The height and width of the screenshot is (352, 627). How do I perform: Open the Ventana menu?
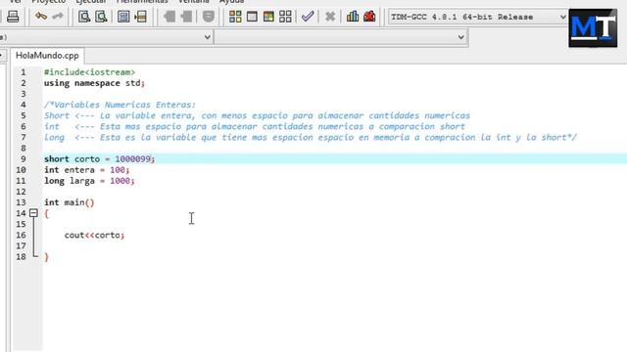pos(194,2)
